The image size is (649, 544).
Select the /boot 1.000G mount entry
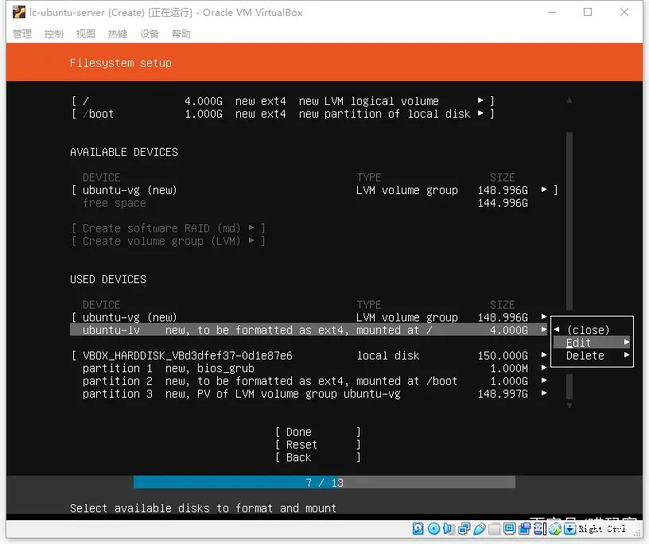[x=283, y=114]
